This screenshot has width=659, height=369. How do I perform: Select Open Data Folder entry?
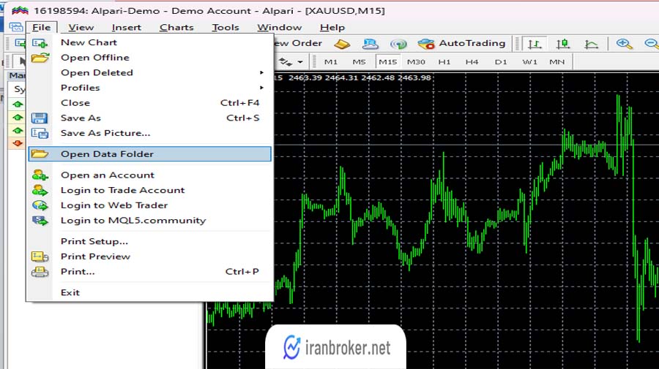pos(149,154)
